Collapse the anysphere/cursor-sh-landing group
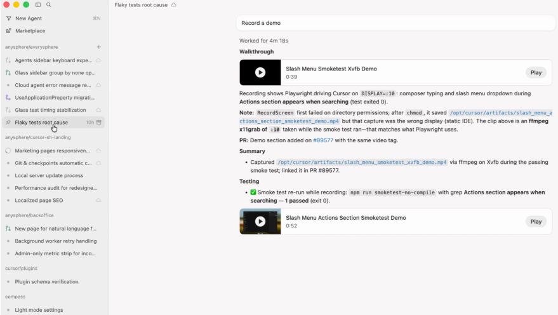 37,137
